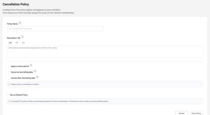Image resolution: width=210 pixels, height=115 pixels.
Task: Click the info icon beside Description EN
Action: [x=22, y=37]
